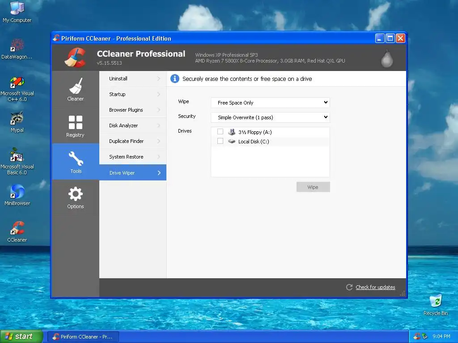Open the Cleaner section in the sidebar

[75, 89]
